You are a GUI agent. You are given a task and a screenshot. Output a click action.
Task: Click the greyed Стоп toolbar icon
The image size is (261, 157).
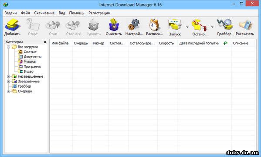click(x=53, y=25)
